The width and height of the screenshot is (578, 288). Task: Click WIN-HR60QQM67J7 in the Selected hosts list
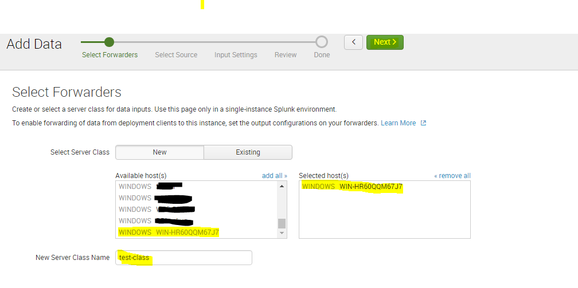coord(384,187)
